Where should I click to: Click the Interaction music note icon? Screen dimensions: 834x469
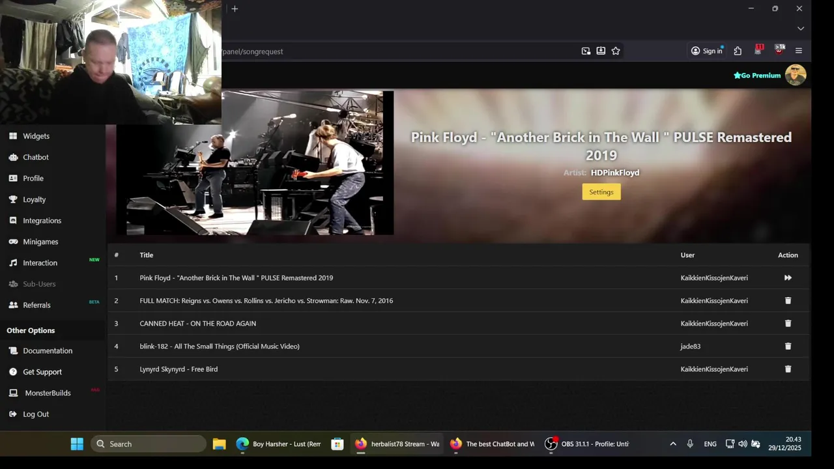pyautogui.click(x=13, y=263)
